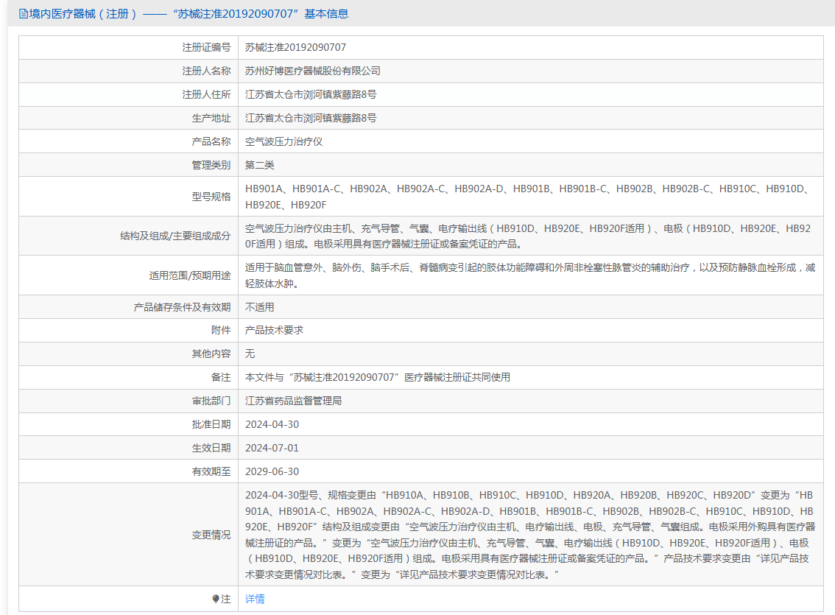
Task: Click the 注册人住所 address value
Action: tap(311, 94)
